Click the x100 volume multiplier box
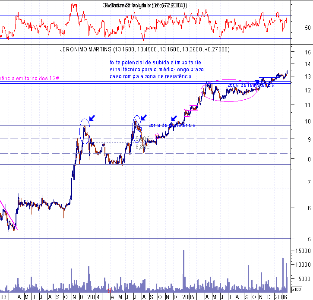Image resolution: width=313 pixels, height=300 pixels. [297, 289]
